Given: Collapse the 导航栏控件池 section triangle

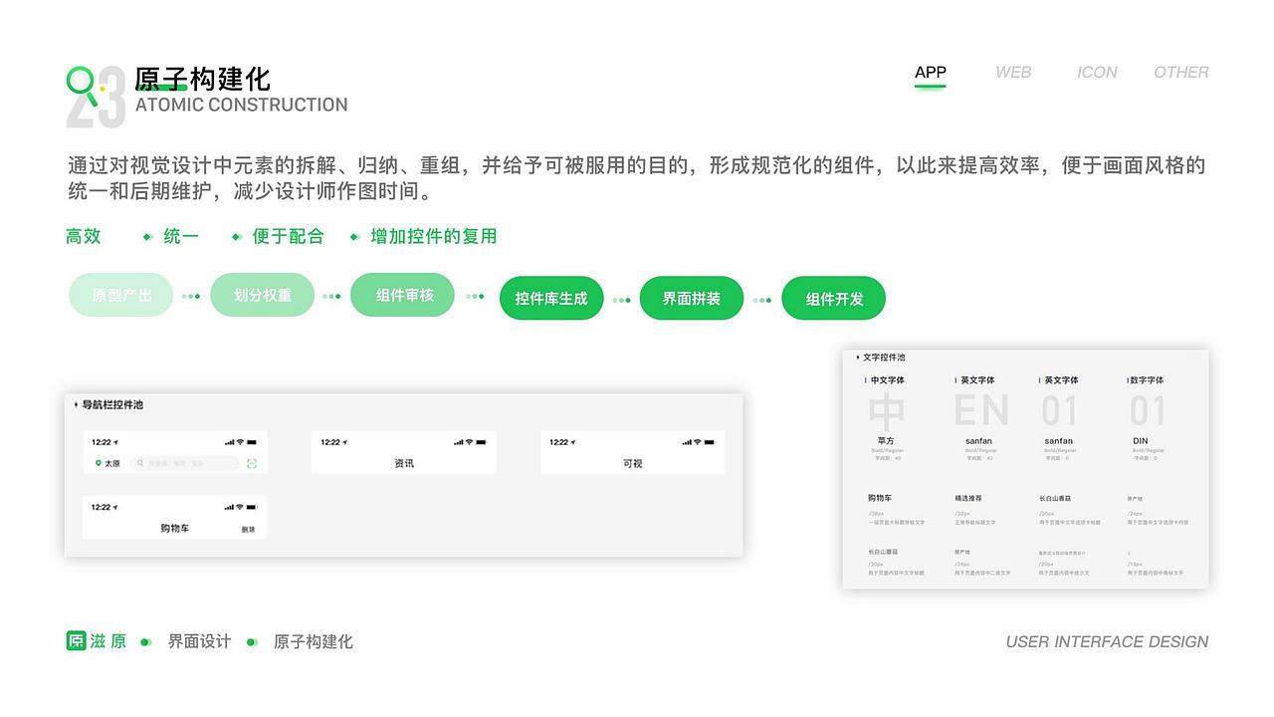Looking at the screenshot, I should pos(74,405).
